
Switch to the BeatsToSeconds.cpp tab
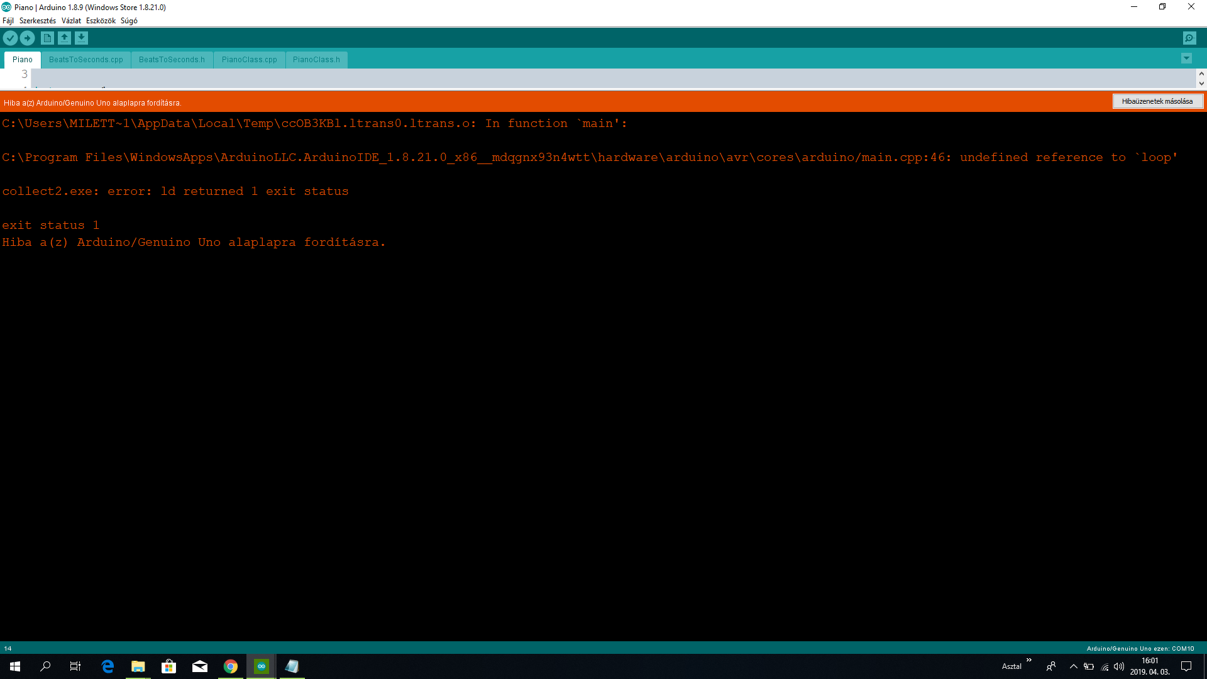[x=86, y=60]
